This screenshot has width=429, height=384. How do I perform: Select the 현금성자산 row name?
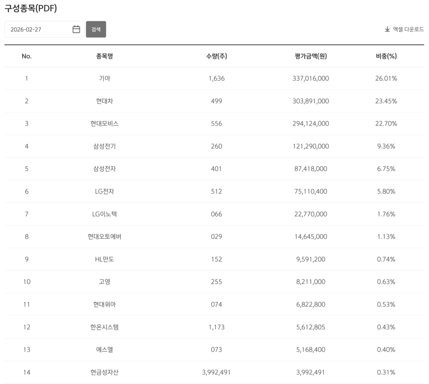click(x=104, y=372)
